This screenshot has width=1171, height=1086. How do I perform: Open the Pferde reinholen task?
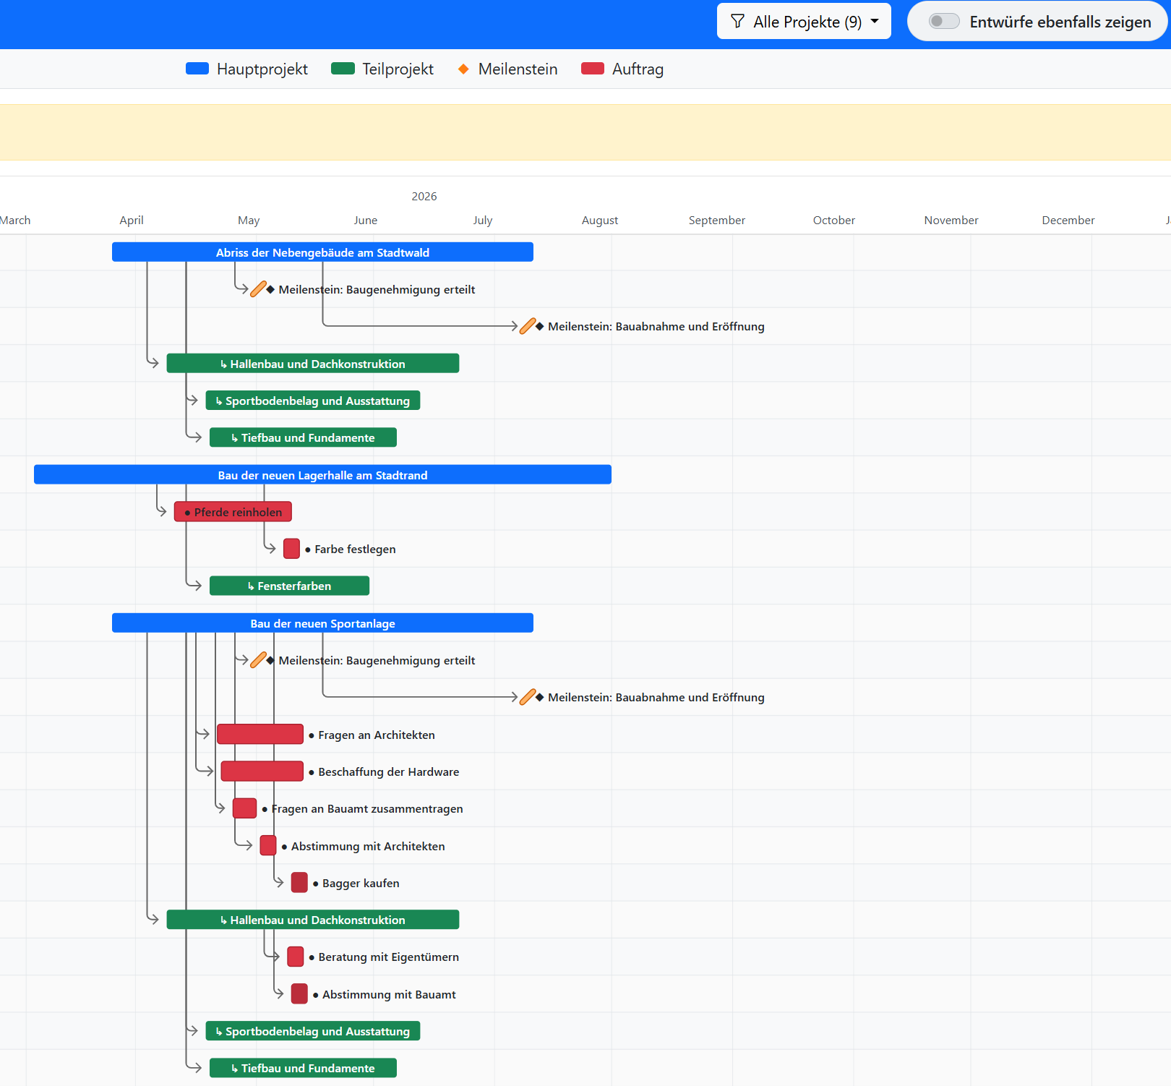233,511
